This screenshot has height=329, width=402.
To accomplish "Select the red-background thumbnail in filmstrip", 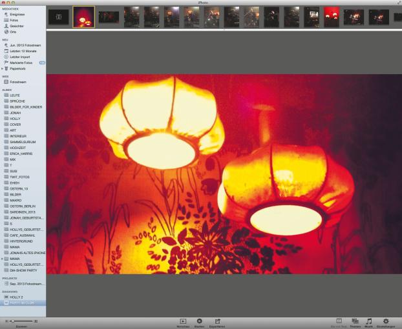I will (332, 17).
